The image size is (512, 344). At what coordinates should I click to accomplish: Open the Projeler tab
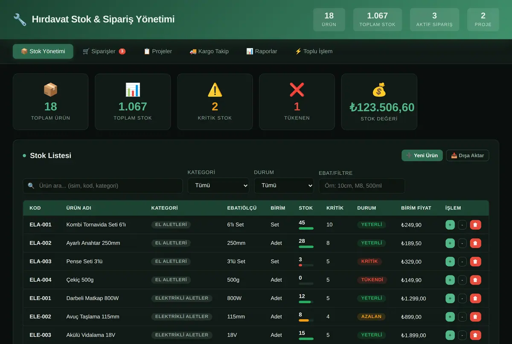(x=158, y=51)
